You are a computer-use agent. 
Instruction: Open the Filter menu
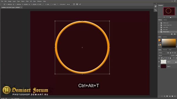(27, 1)
